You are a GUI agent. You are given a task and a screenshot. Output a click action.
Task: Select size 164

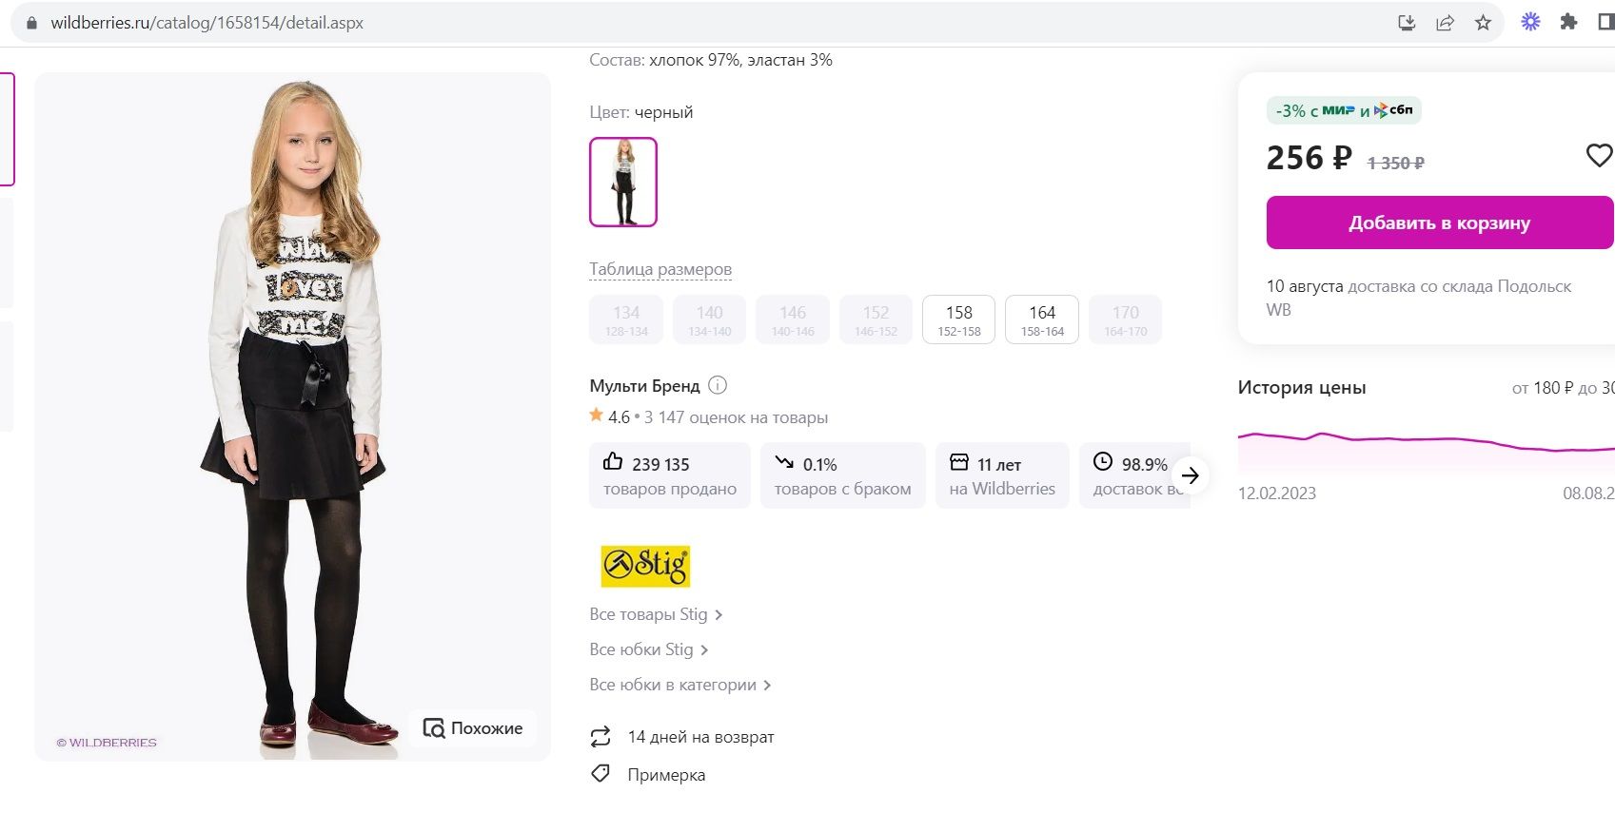click(x=1042, y=319)
